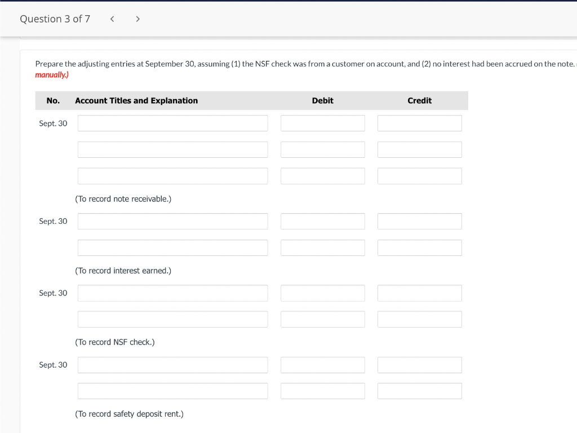Click first debit field for NSF check entry
This screenshot has height=433, width=577.
(x=322, y=293)
